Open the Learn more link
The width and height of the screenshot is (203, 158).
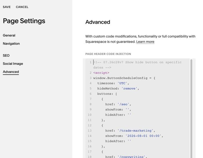(145, 42)
